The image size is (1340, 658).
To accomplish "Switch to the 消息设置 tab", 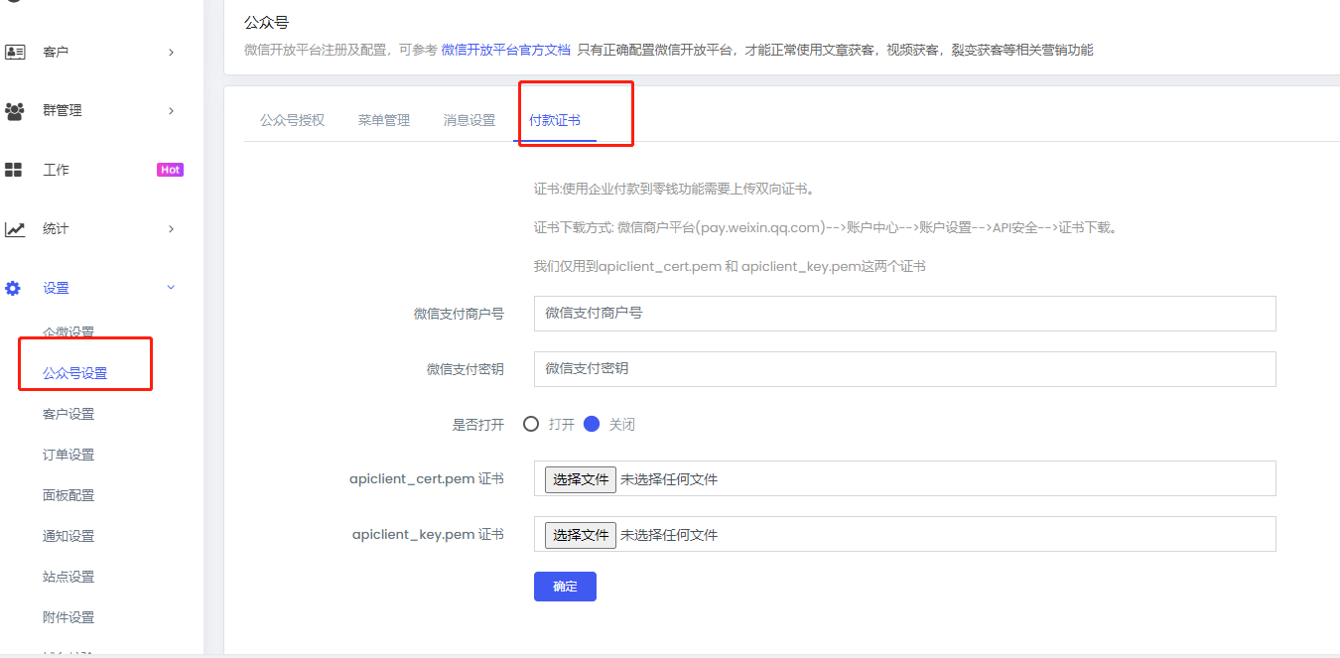I will click(469, 120).
